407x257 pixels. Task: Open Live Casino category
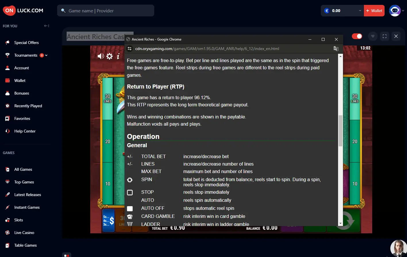tap(24, 233)
